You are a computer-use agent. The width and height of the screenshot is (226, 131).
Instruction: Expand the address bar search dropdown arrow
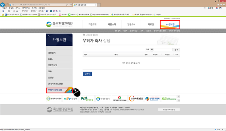coord(69,5)
